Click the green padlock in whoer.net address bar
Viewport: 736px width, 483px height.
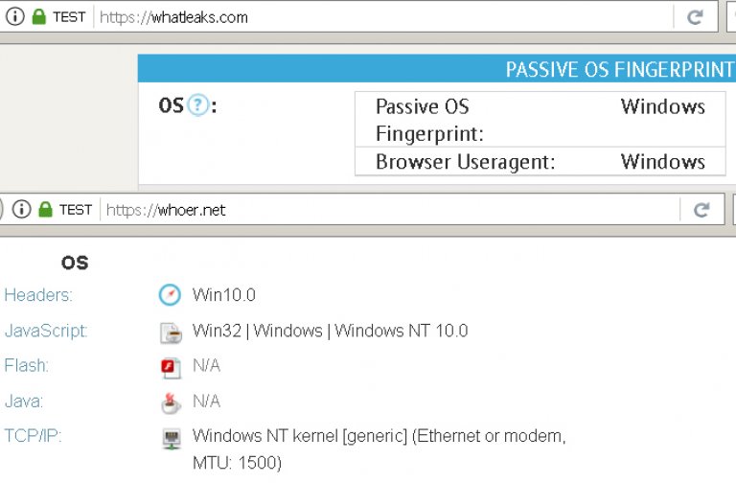(46, 209)
